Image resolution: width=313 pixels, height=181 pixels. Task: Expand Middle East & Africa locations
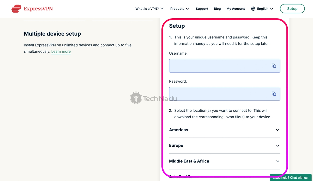(x=225, y=161)
